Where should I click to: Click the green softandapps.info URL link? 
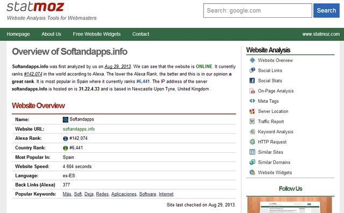(79, 129)
